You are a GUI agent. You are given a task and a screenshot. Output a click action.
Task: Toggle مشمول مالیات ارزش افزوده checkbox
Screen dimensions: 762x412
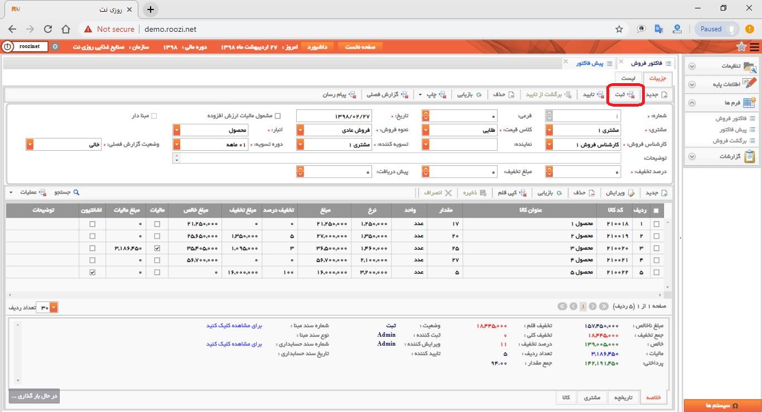pyautogui.click(x=278, y=116)
